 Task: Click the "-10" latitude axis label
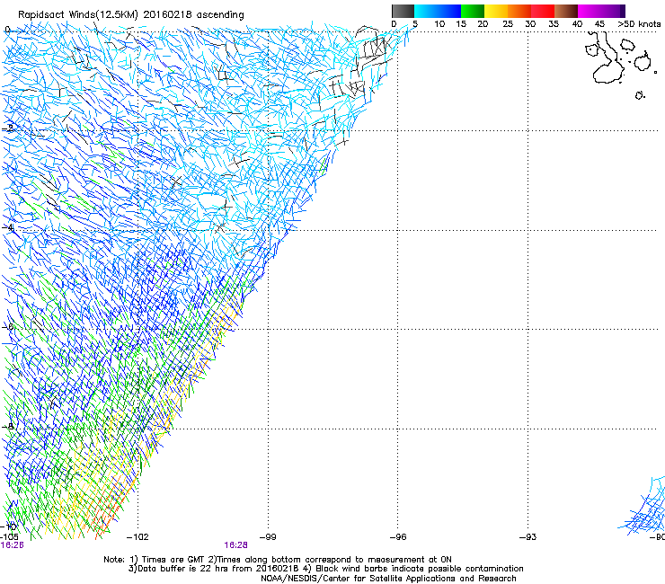(x=8, y=526)
